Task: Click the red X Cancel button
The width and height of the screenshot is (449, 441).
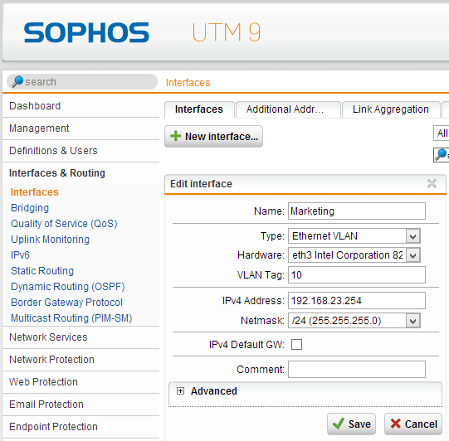Action: [413, 424]
